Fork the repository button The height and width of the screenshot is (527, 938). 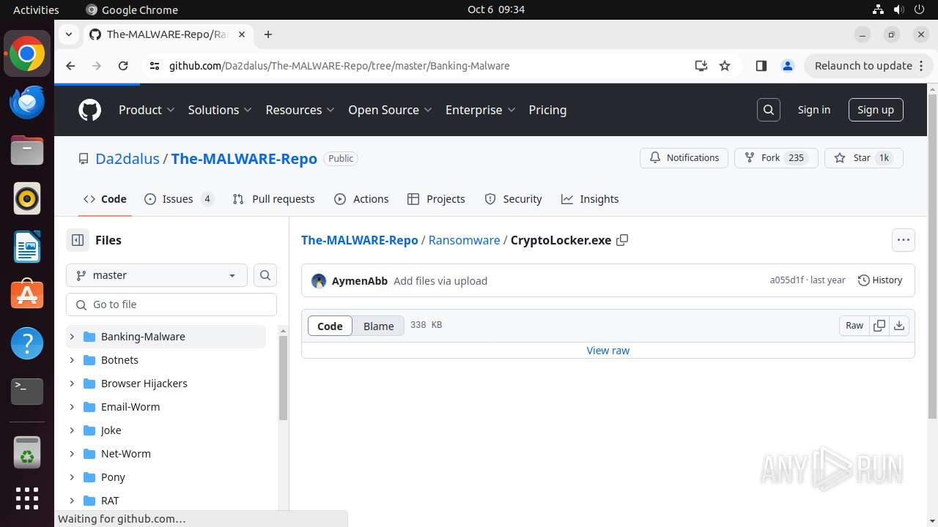tap(776, 158)
